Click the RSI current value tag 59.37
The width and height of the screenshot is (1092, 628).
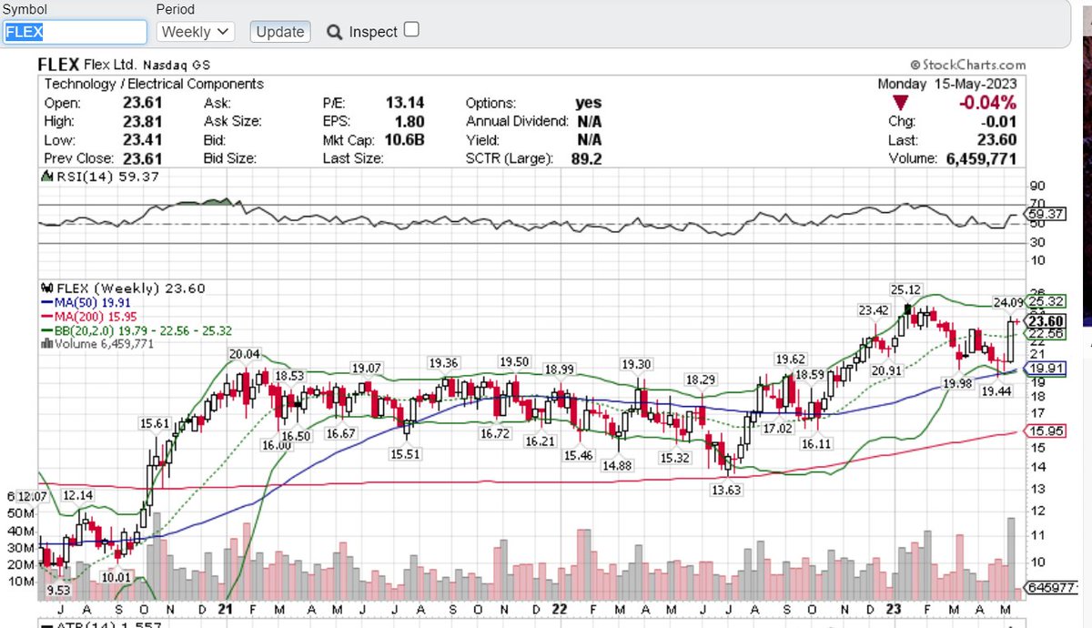(1045, 215)
